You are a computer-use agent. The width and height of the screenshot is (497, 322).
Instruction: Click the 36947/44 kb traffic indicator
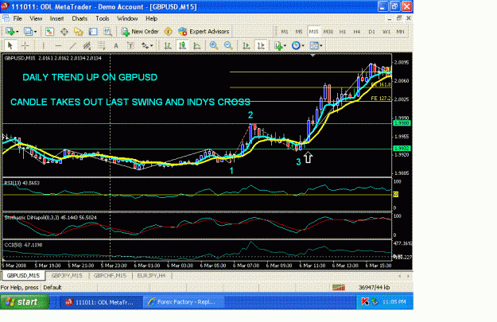point(374,288)
